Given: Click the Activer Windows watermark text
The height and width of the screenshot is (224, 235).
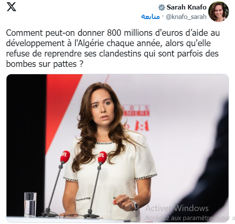Looking at the screenshot, I should coord(177,208).
